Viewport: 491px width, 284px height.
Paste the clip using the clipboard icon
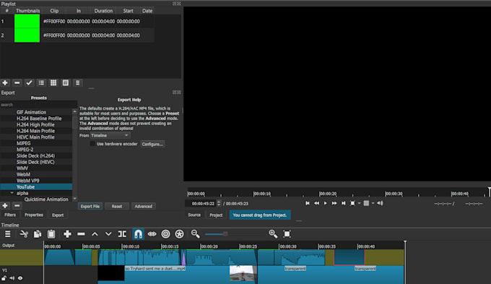pos(51,234)
